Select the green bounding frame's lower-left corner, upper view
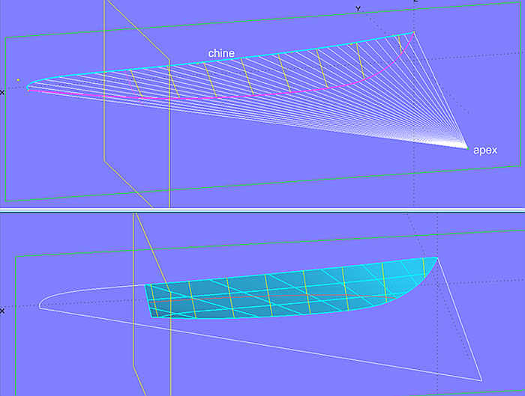Image resolution: width=525 pixels, height=396 pixels. 6,201
